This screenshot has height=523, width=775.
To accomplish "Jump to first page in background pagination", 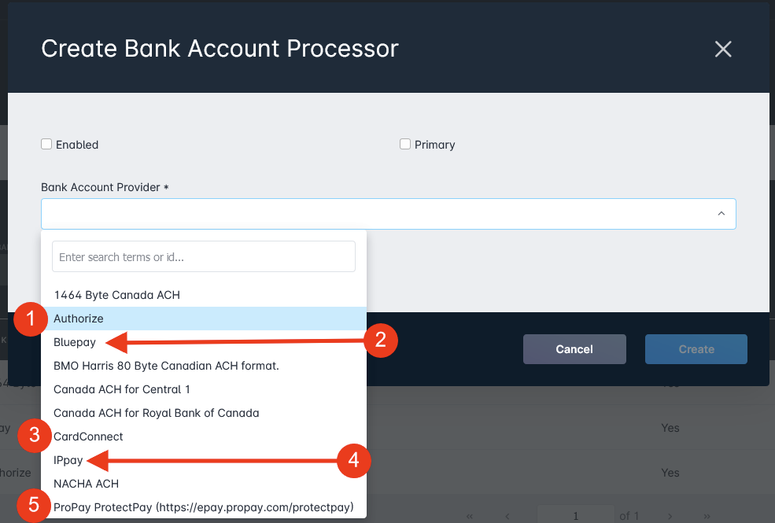I will click(x=470, y=516).
